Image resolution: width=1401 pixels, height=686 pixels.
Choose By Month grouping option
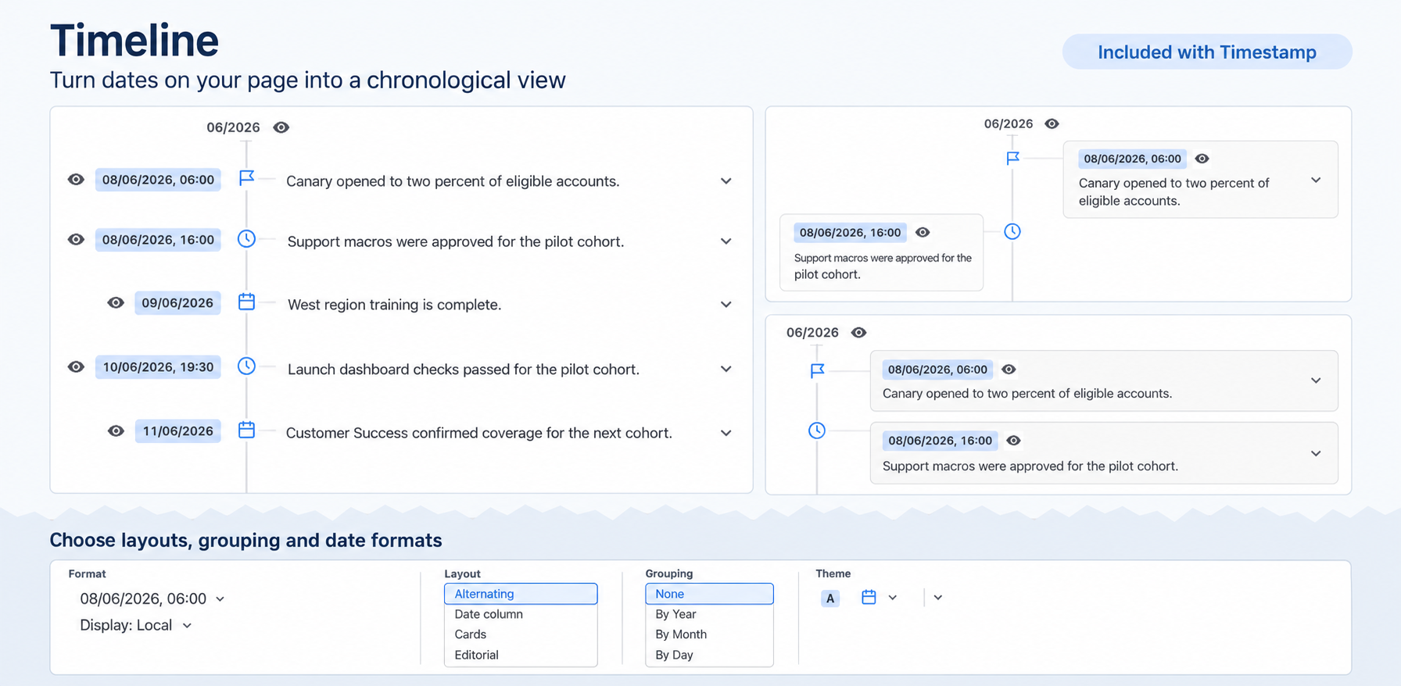(709, 634)
